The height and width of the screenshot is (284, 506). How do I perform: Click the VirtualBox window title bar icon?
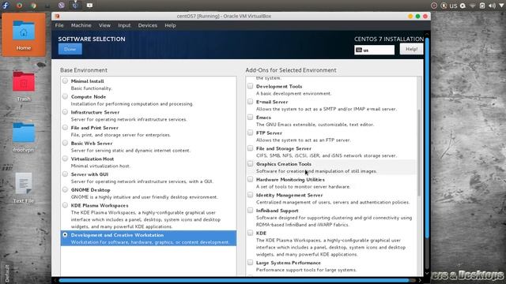pyautogui.click(x=57, y=16)
